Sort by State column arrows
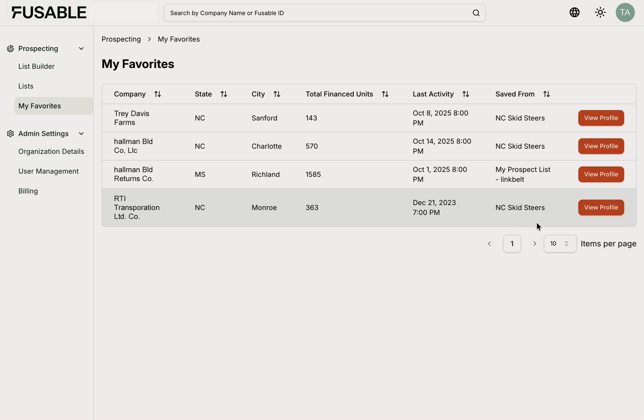644x420 pixels. tap(223, 94)
